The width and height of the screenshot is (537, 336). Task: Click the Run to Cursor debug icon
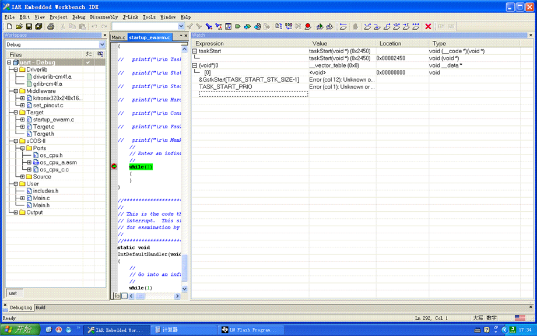pyautogui.click(x=406, y=26)
